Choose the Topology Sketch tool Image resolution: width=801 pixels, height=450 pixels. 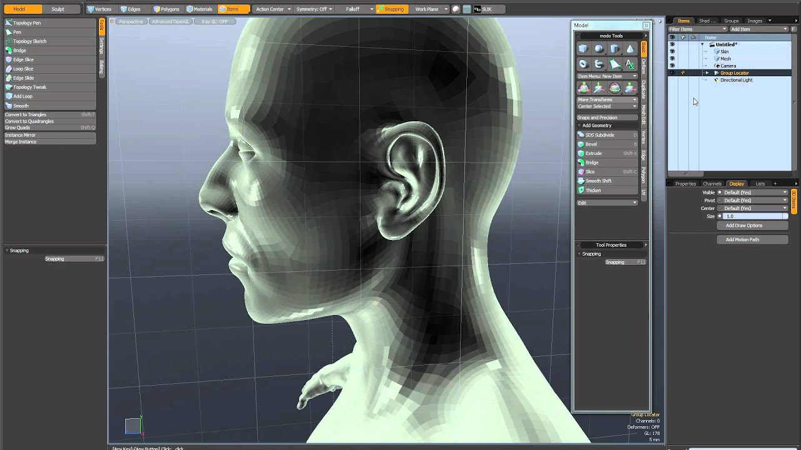pyautogui.click(x=50, y=41)
